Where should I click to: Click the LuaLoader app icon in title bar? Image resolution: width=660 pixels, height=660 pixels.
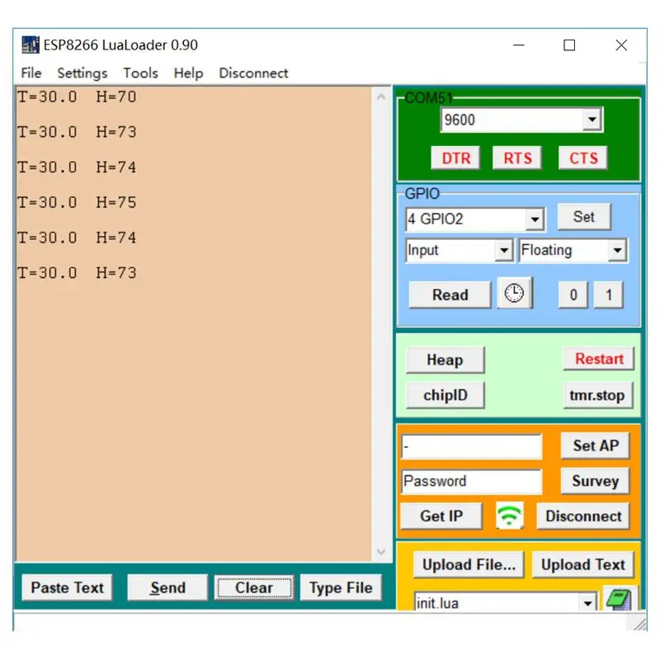coord(31,45)
